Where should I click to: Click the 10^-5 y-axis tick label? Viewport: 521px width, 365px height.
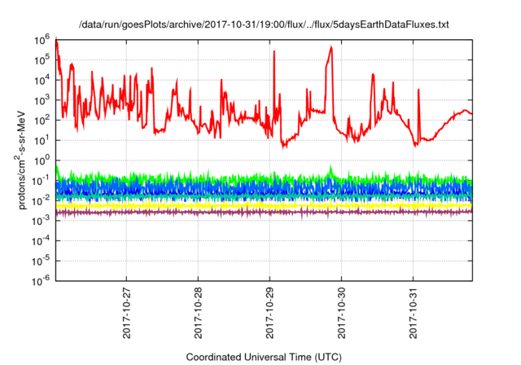click(41, 261)
